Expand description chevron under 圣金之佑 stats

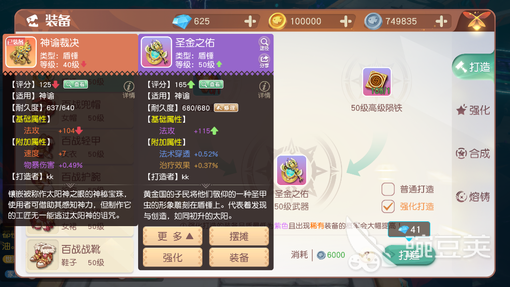(206, 186)
